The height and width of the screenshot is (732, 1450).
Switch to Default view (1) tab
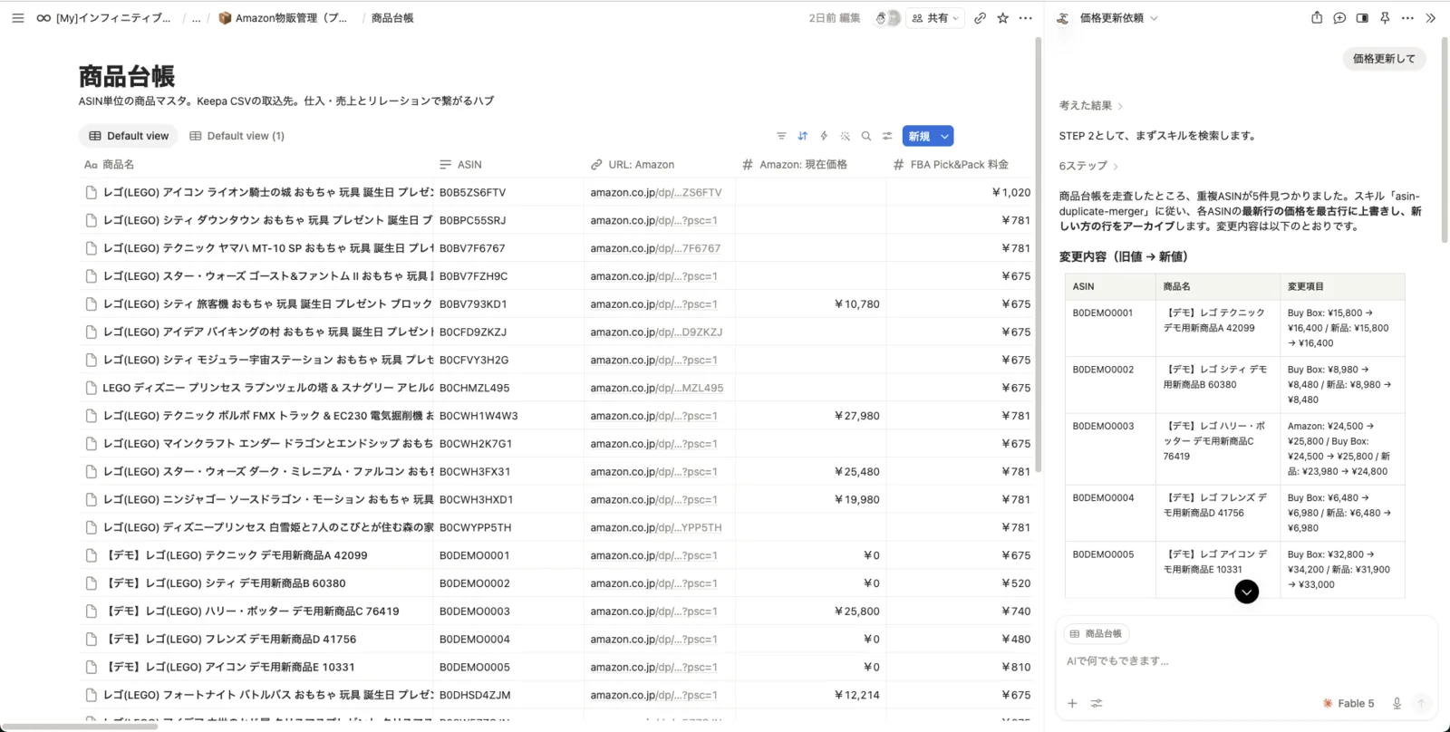(x=237, y=136)
